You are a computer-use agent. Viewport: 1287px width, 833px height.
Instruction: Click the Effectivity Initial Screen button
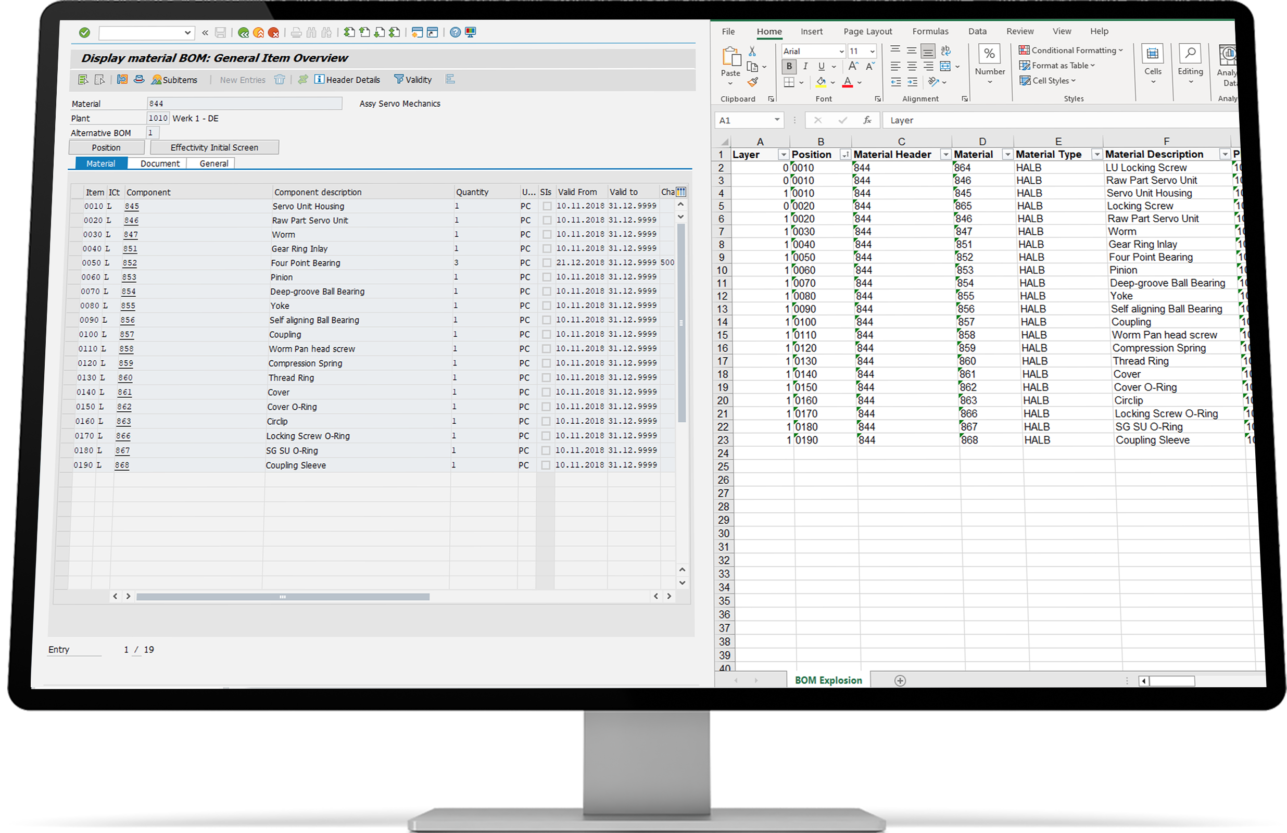click(x=214, y=147)
